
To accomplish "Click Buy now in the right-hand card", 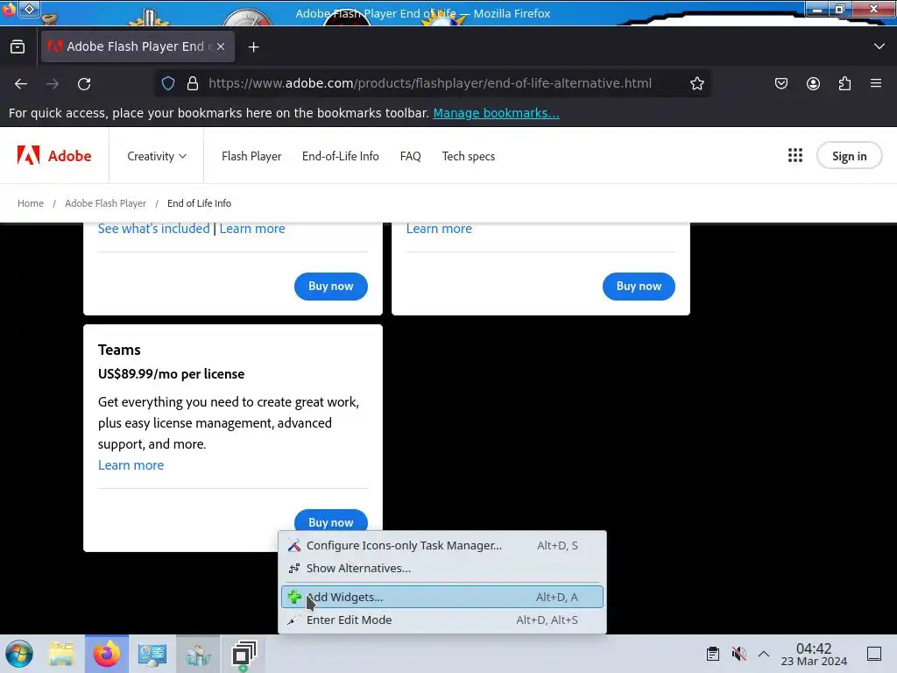I will tap(639, 287).
